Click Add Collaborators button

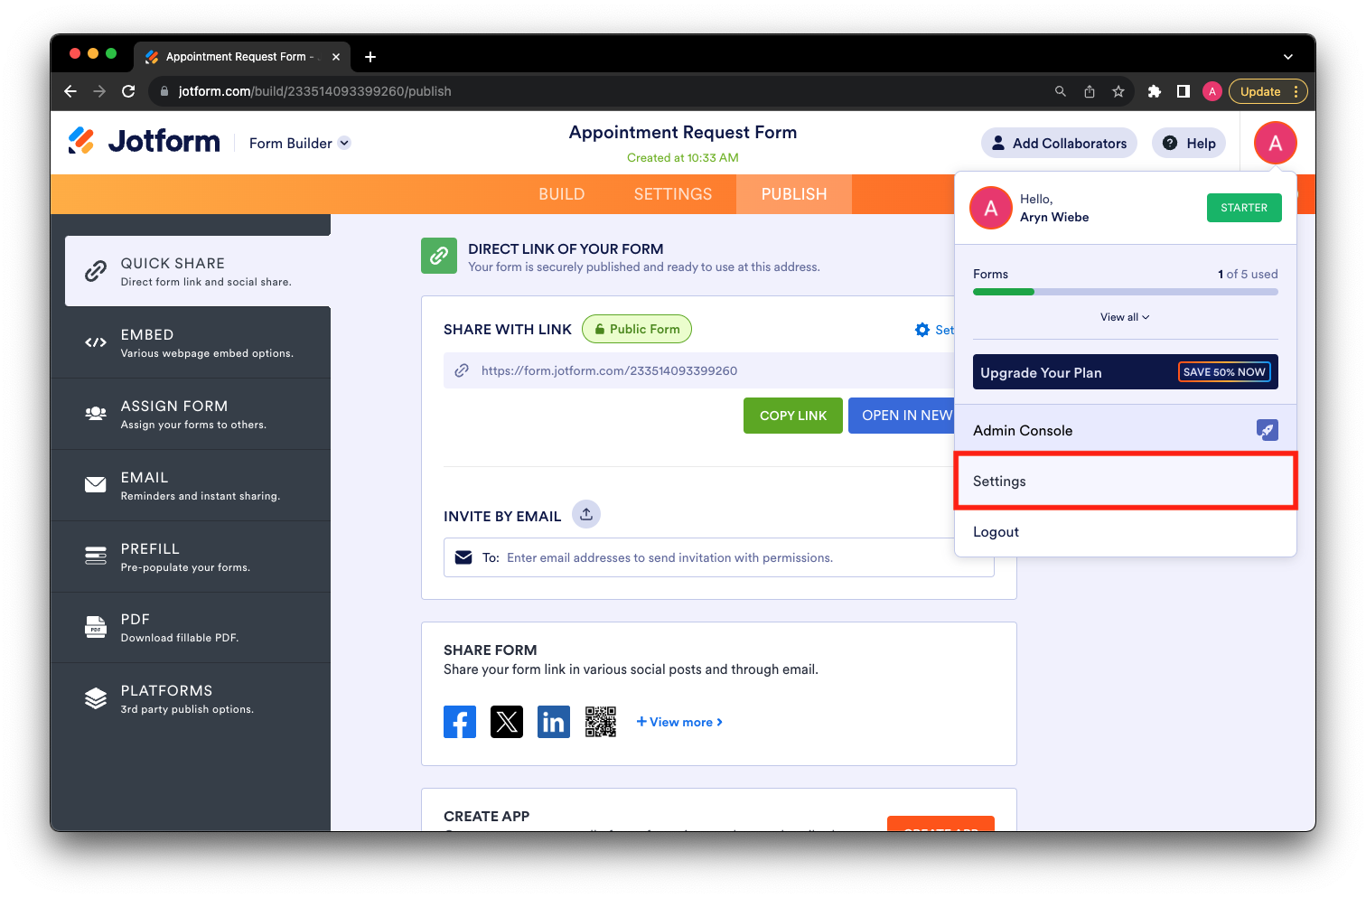1059,143
